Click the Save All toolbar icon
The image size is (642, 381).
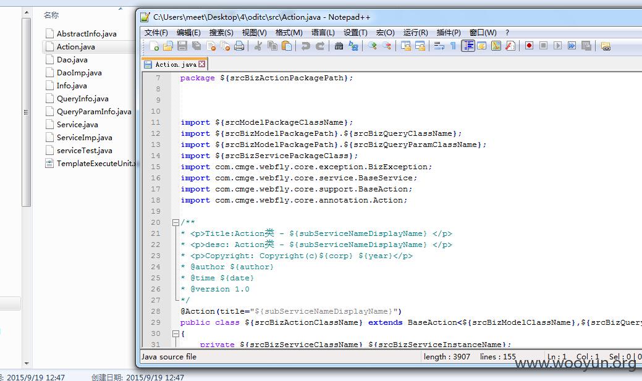196,46
